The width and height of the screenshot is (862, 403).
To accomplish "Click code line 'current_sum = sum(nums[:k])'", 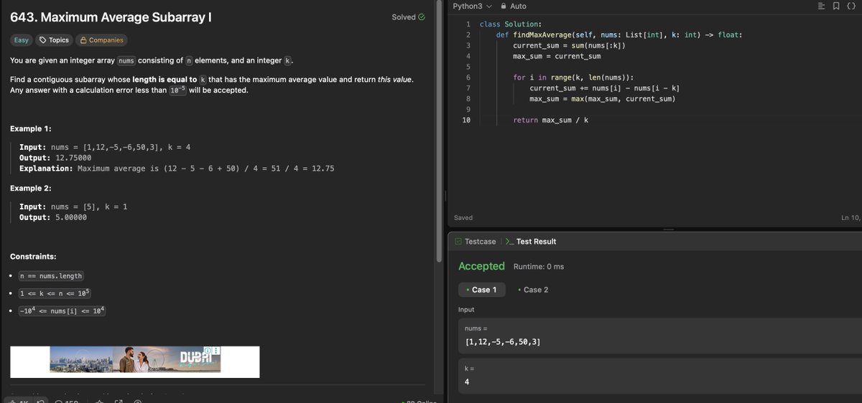I will [x=569, y=45].
